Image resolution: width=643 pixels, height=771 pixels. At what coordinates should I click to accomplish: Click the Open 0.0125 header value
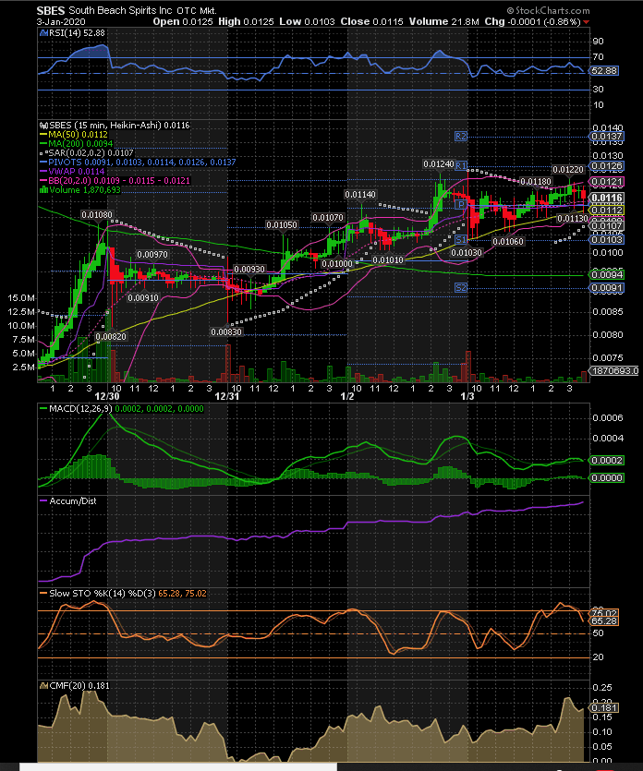pos(183,21)
